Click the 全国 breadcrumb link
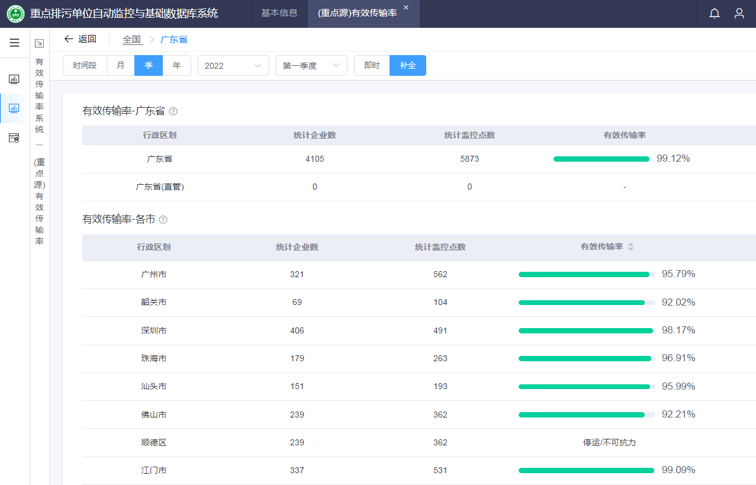This screenshot has width=756, height=485. click(x=132, y=40)
